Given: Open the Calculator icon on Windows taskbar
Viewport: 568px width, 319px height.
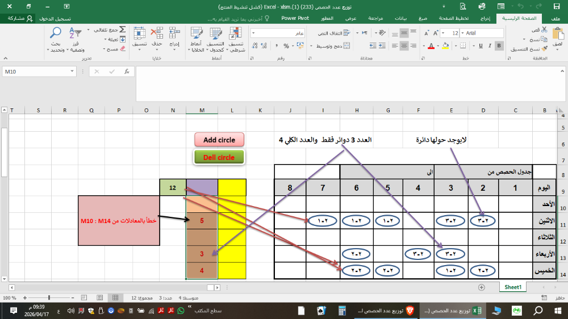Looking at the screenshot, I should tap(342, 310).
